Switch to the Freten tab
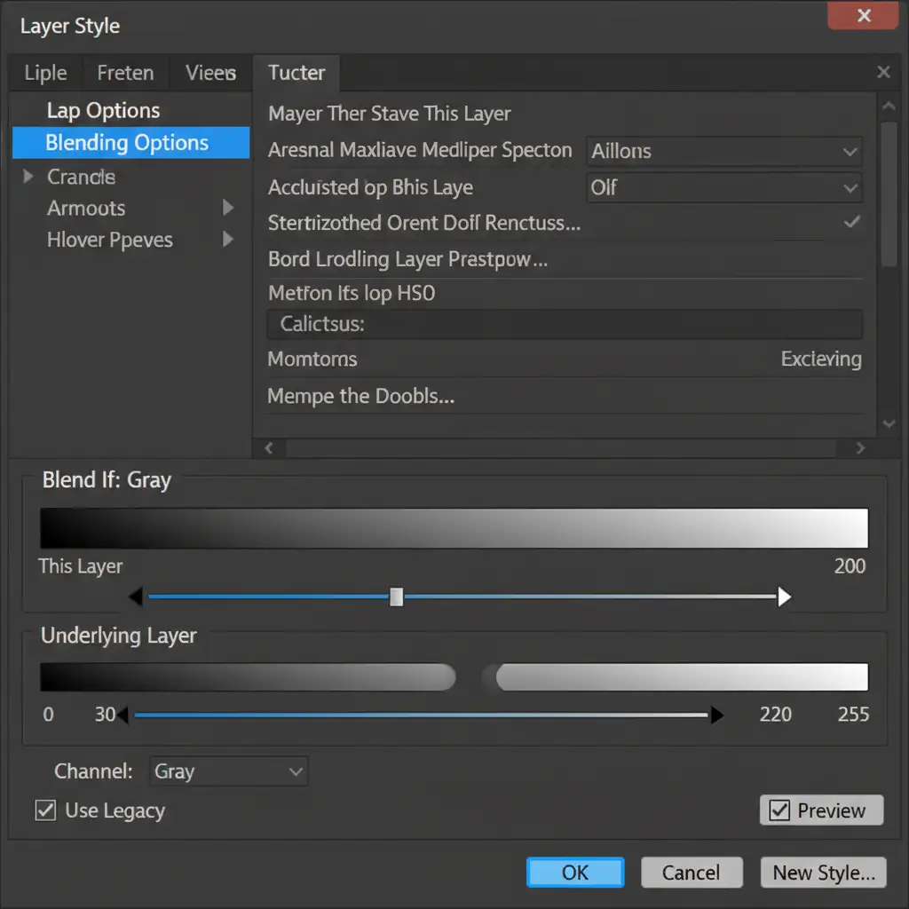 tap(125, 73)
